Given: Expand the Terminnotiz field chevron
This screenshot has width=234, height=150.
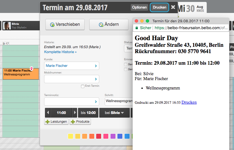Looking at the screenshot, I should [x=96, y=102].
